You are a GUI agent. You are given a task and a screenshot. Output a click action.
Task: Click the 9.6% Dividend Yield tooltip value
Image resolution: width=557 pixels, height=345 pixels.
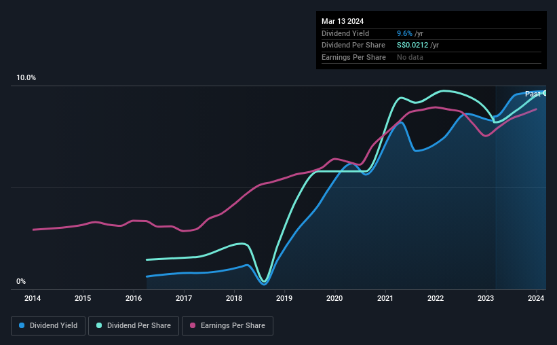tap(404, 33)
